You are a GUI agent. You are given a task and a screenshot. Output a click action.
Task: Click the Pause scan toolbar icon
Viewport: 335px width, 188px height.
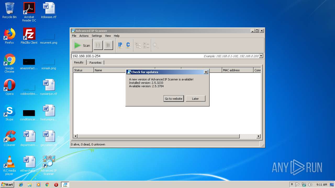coord(98,45)
